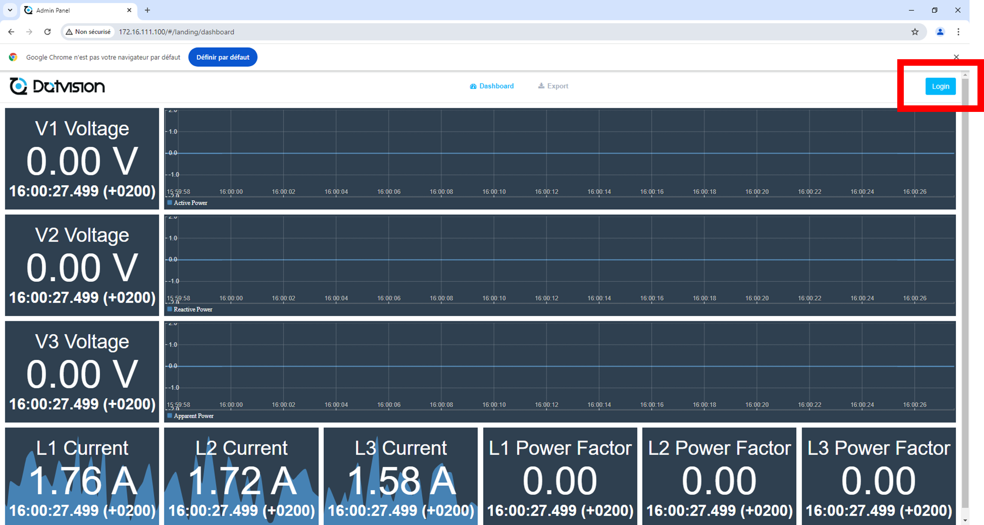Click the L1 Power Factor tile
Screen dimensions: 984x525
[x=560, y=476]
